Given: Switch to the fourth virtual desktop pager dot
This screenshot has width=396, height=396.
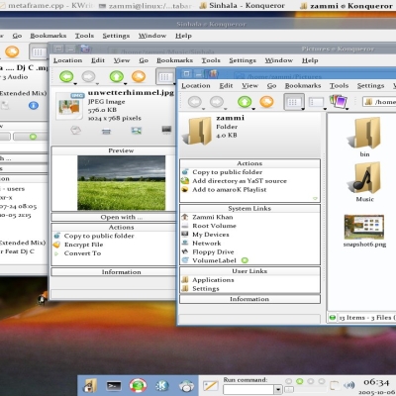Looking at the screenshot, I should (322, 381).
